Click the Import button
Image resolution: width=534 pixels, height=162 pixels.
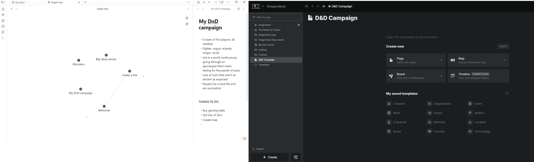pos(503,46)
